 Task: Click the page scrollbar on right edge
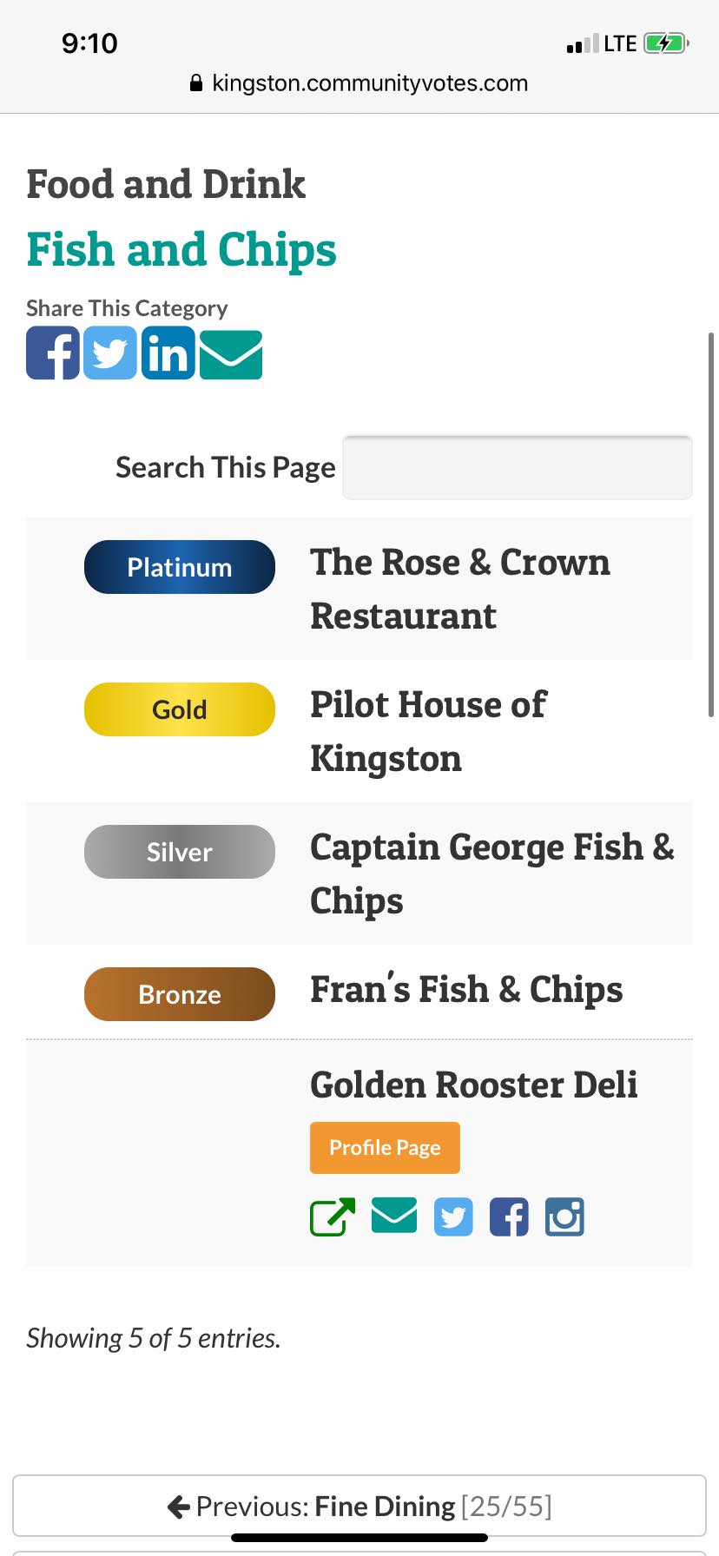pos(712,524)
